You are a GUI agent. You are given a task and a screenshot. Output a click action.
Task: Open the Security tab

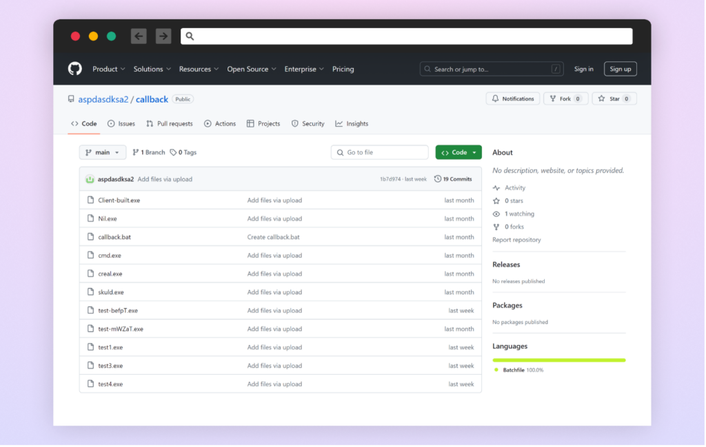click(308, 124)
